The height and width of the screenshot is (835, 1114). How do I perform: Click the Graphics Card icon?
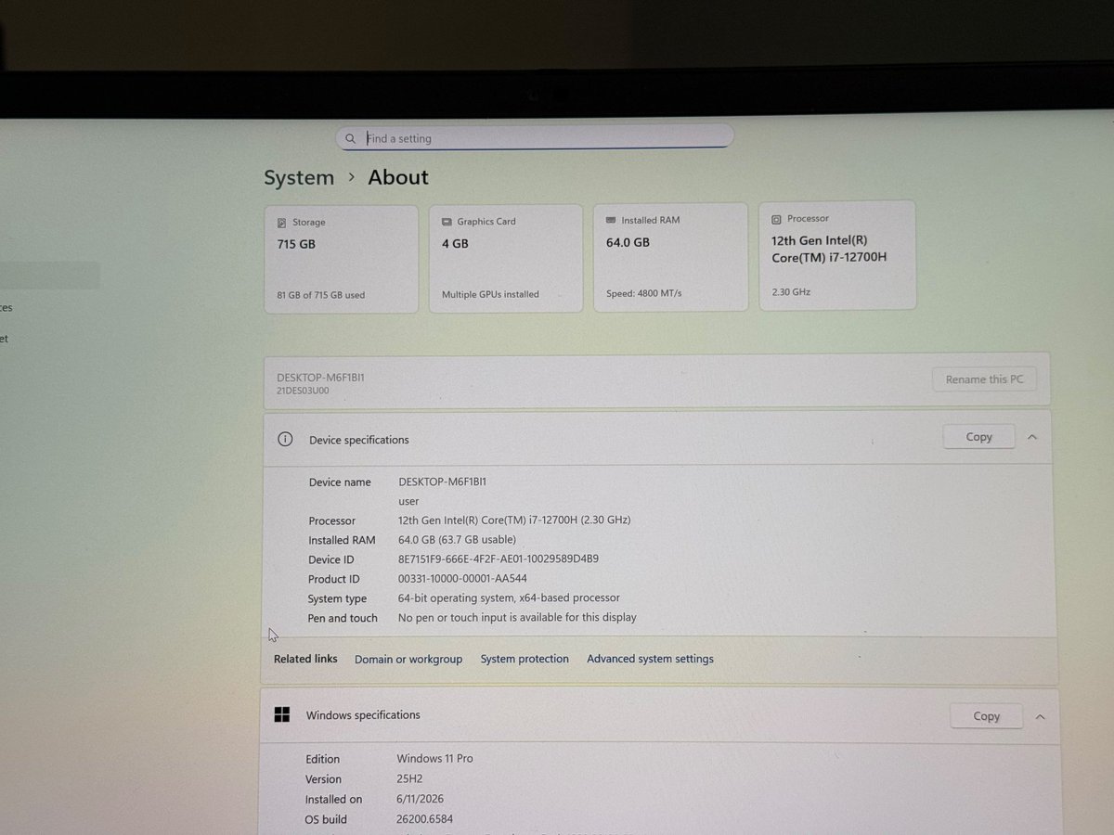point(447,222)
